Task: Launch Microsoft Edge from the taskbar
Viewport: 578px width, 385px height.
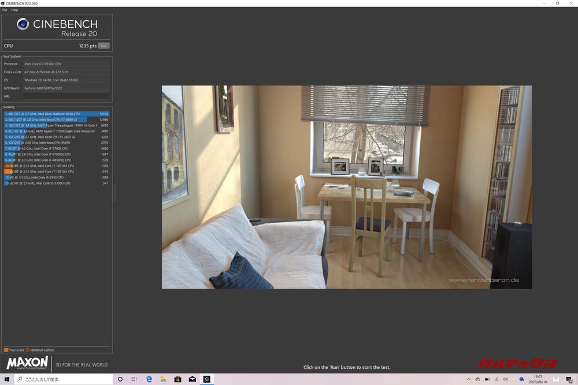Action: coord(149,379)
